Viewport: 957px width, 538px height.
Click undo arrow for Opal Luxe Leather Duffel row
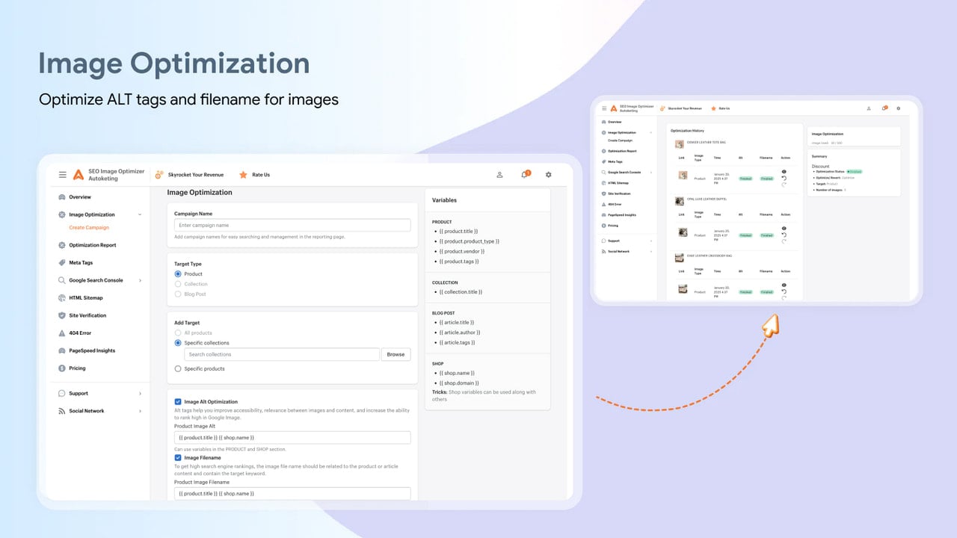(x=784, y=235)
